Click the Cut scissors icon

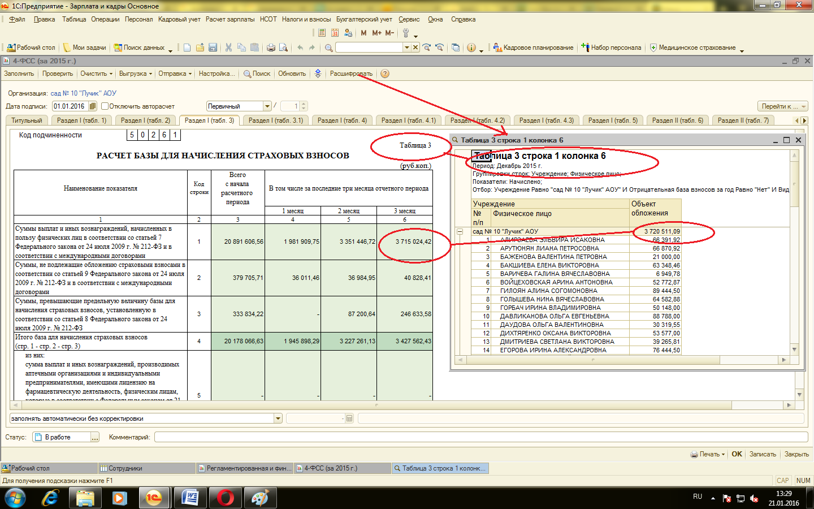click(228, 48)
